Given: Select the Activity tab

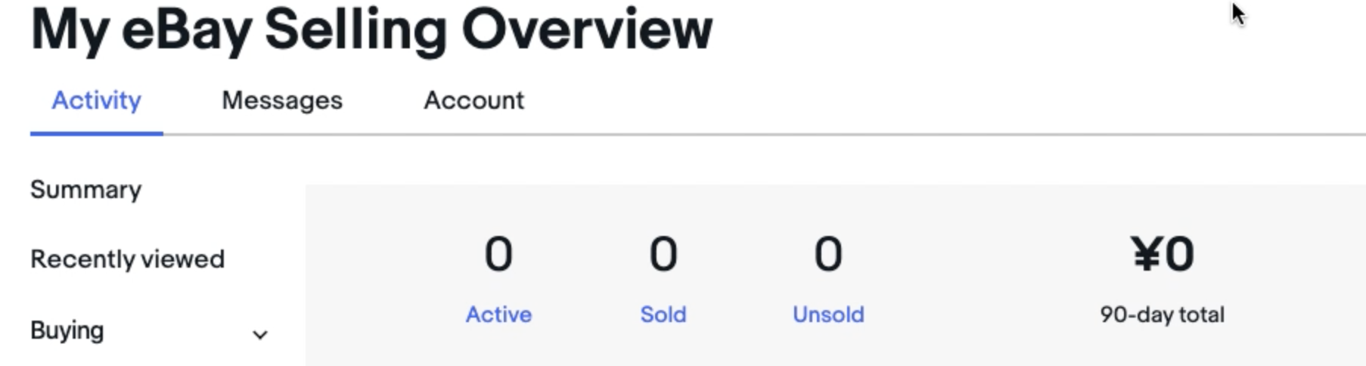Looking at the screenshot, I should (x=96, y=101).
